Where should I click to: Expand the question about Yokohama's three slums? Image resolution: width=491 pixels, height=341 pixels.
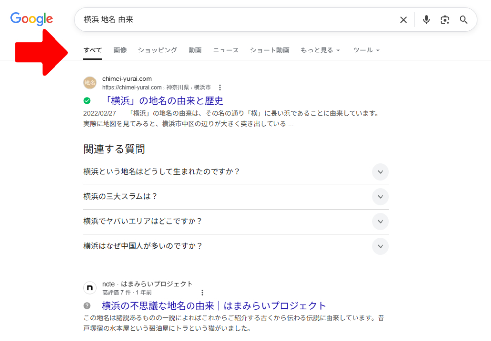[x=380, y=197]
